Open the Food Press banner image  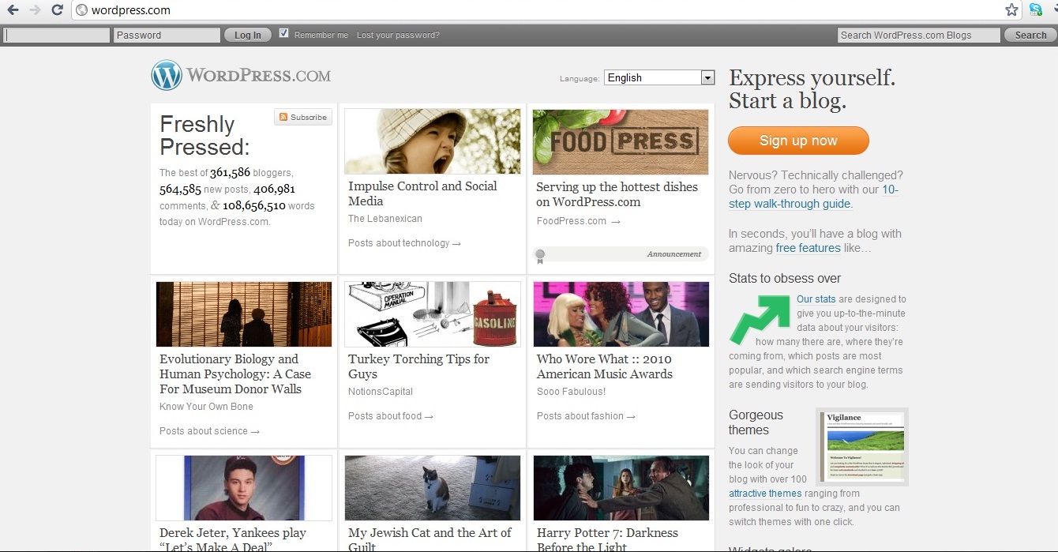621,142
